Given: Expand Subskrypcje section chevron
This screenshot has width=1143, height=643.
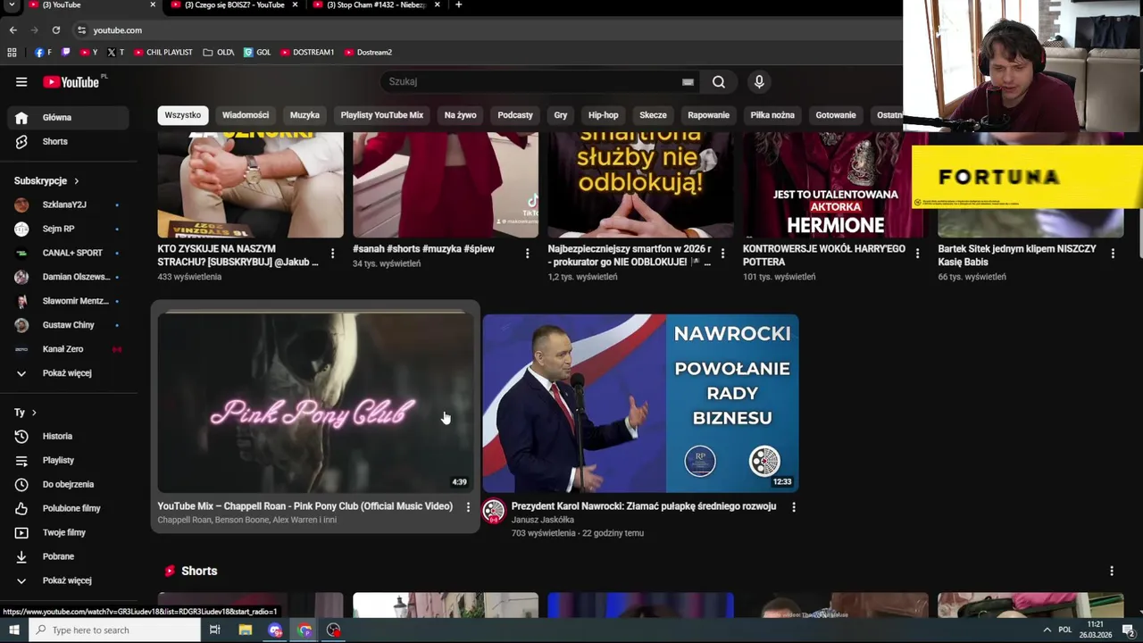Looking at the screenshot, I should click(76, 181).
